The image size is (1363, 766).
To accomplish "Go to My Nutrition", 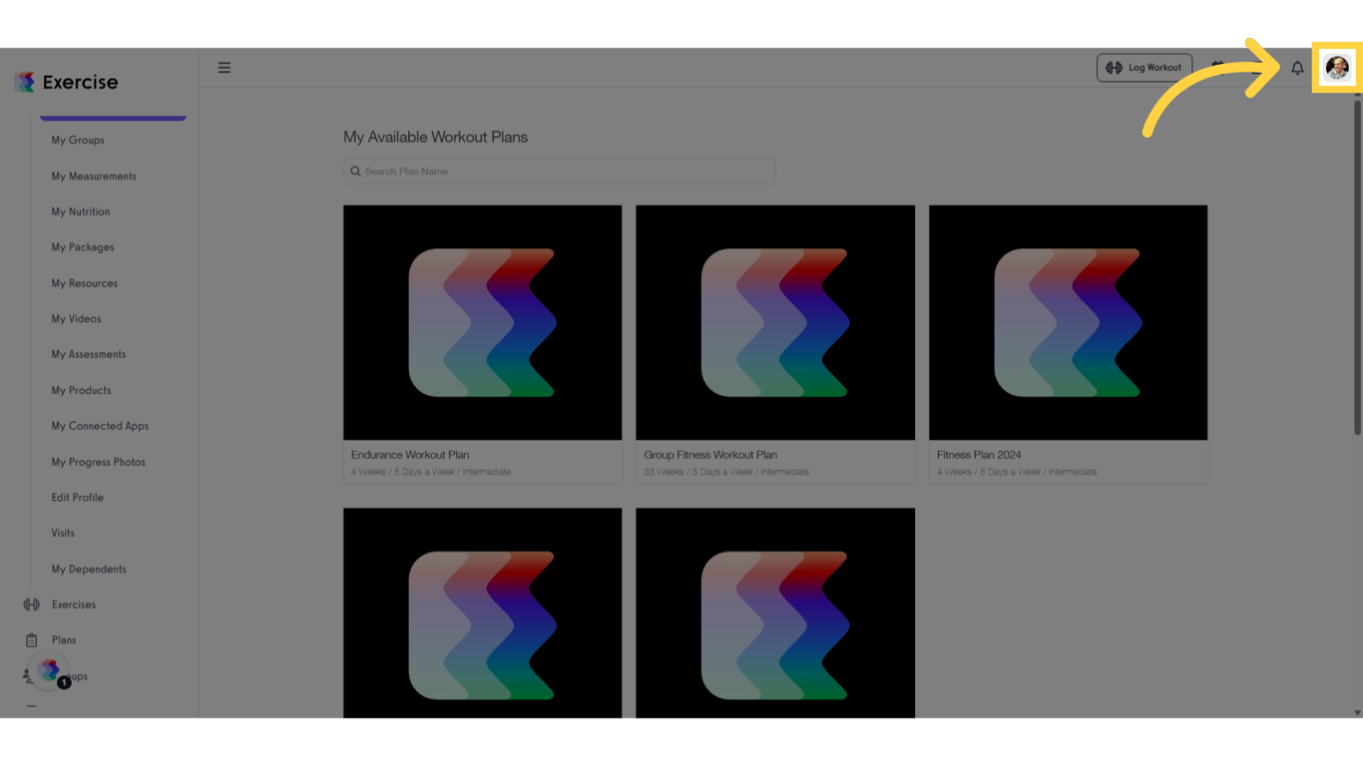I will (81, 212).
